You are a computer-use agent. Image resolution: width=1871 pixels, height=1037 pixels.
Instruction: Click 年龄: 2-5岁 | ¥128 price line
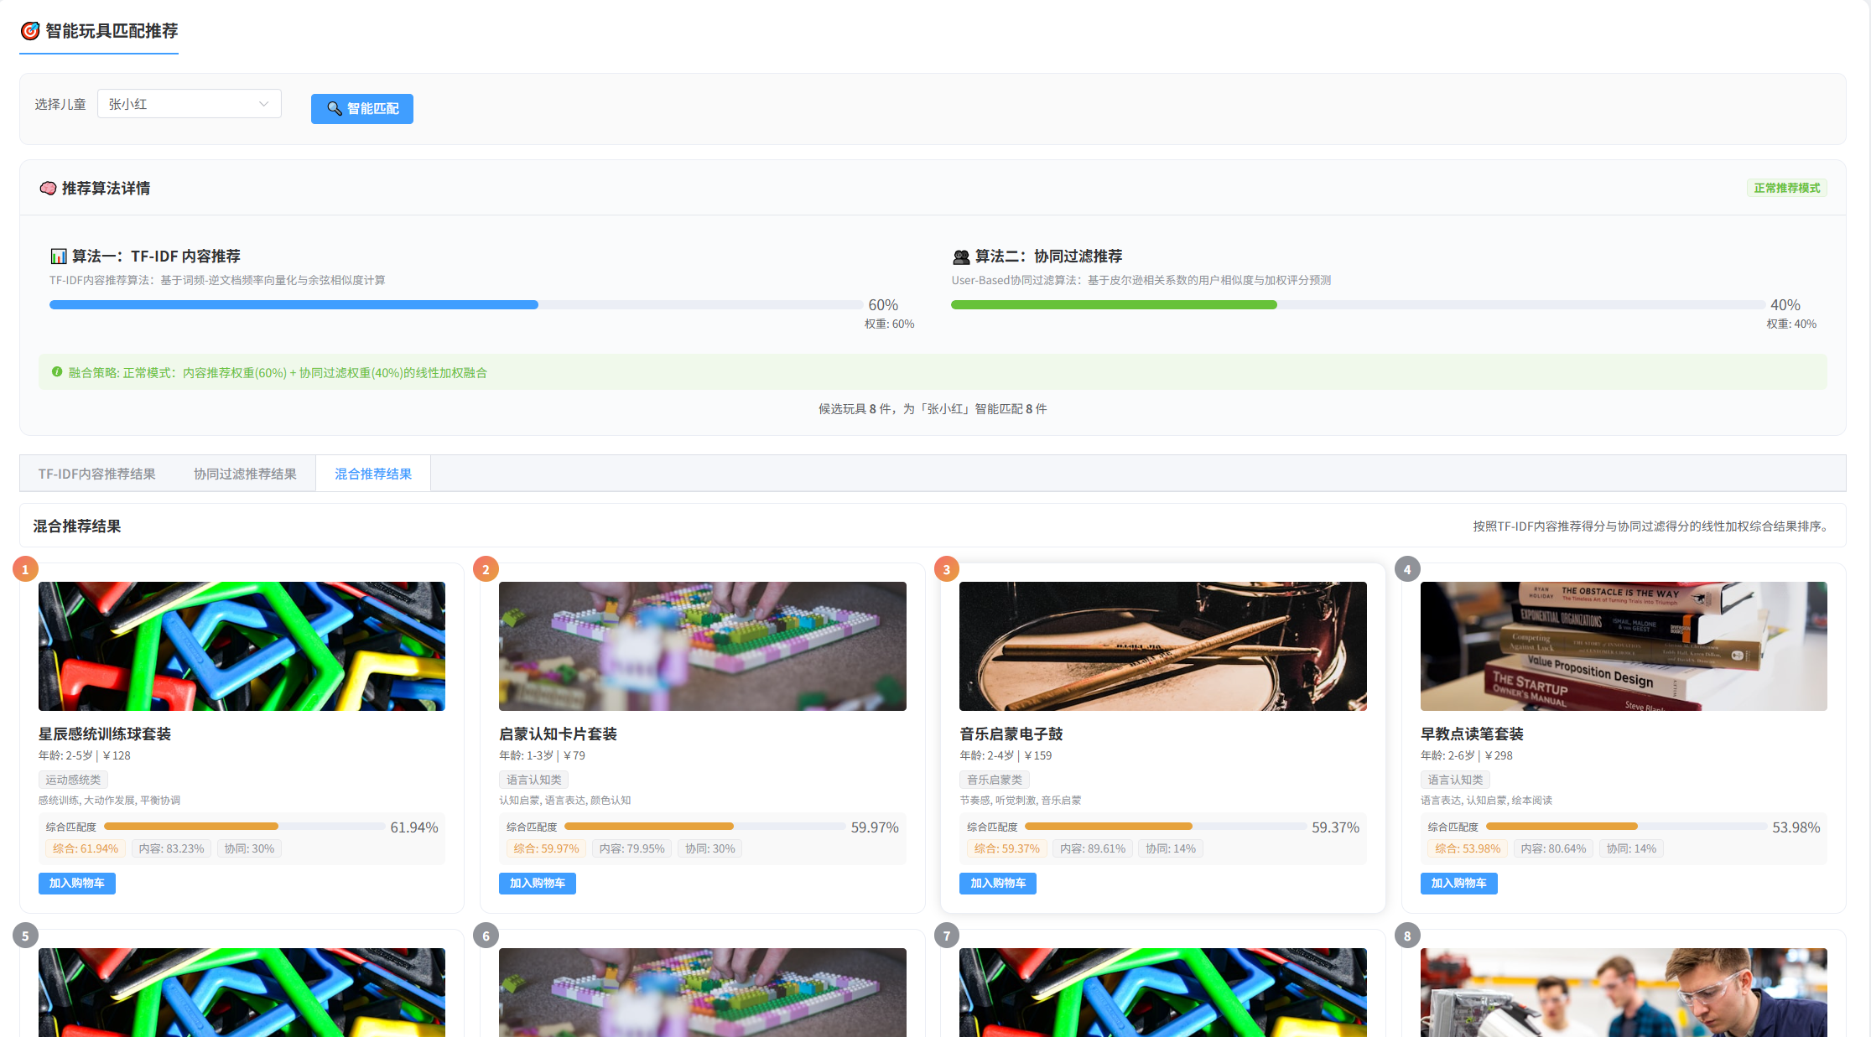click(x=85, y=755)
